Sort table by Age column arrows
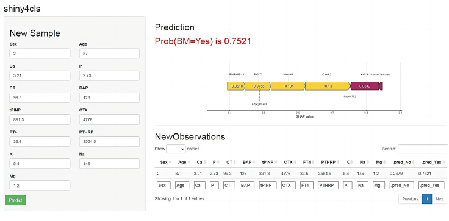 coord(189,162)
